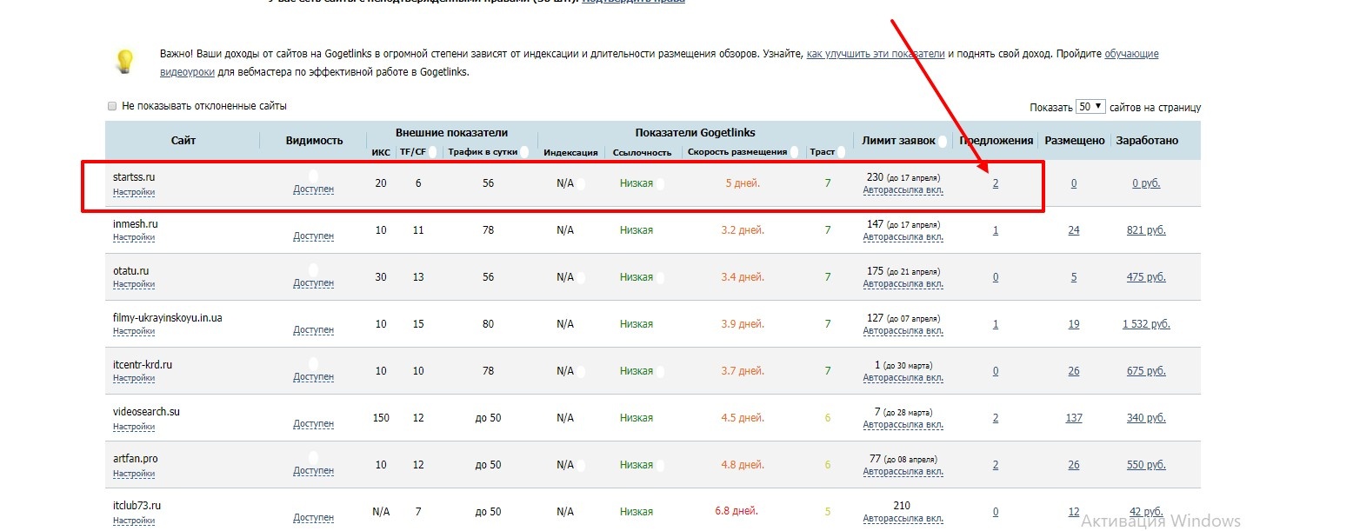Screen dimensions: 1353x531
Task: Open earnings link '821 руб.'
Action: 1146,230
